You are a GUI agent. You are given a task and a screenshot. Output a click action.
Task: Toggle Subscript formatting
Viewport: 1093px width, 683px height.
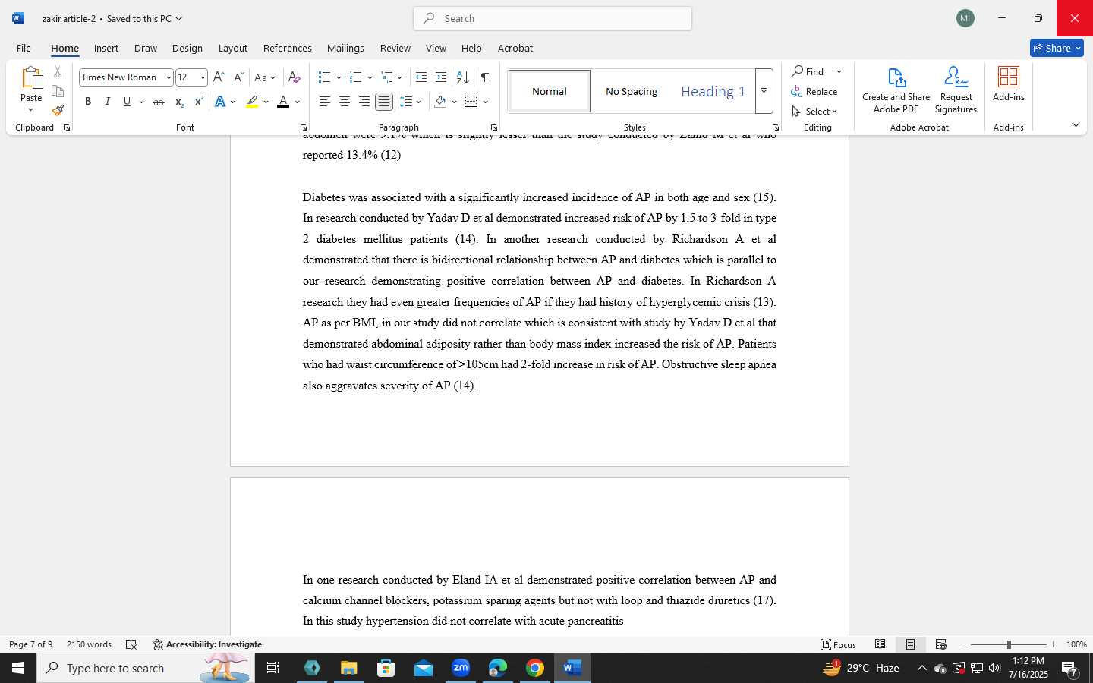point(179,102)
